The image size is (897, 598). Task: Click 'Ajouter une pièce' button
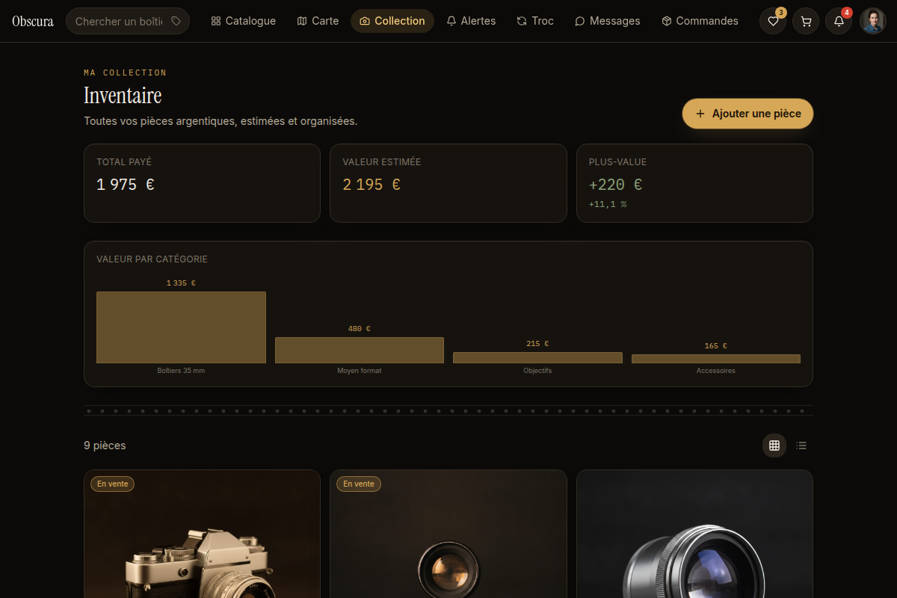(x=747, y=114)
